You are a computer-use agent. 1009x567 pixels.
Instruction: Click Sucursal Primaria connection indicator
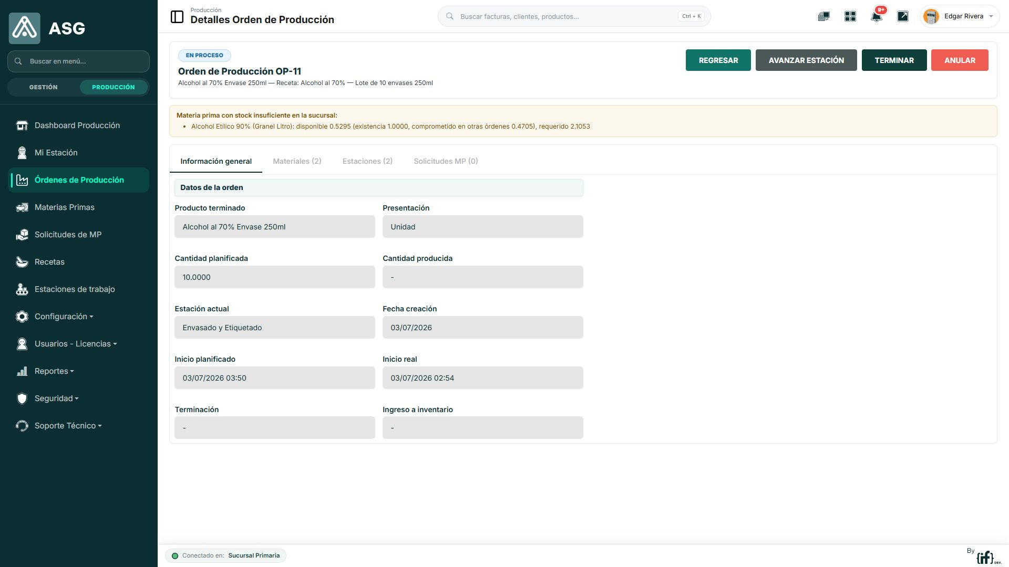click(x=226, y=555)
